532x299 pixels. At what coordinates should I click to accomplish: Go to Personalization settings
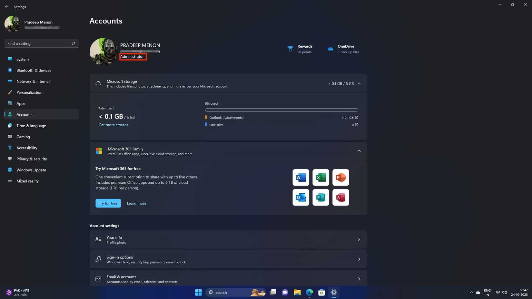(41, 92)
